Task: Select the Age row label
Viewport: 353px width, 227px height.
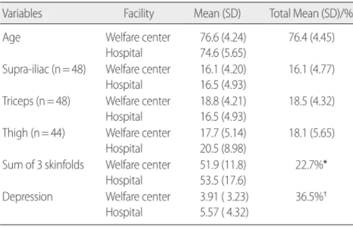Action: coord(12,37)
